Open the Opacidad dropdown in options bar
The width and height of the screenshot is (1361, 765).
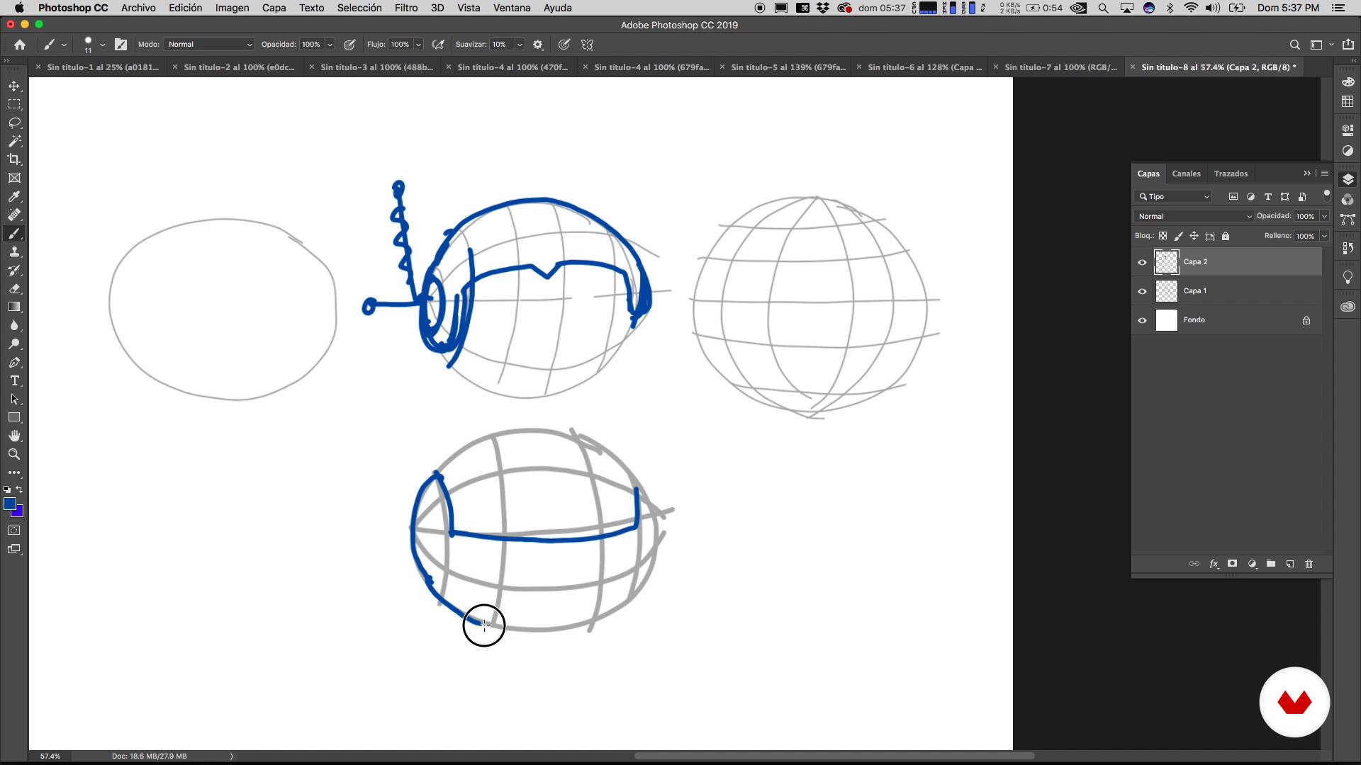click(330, 45)
